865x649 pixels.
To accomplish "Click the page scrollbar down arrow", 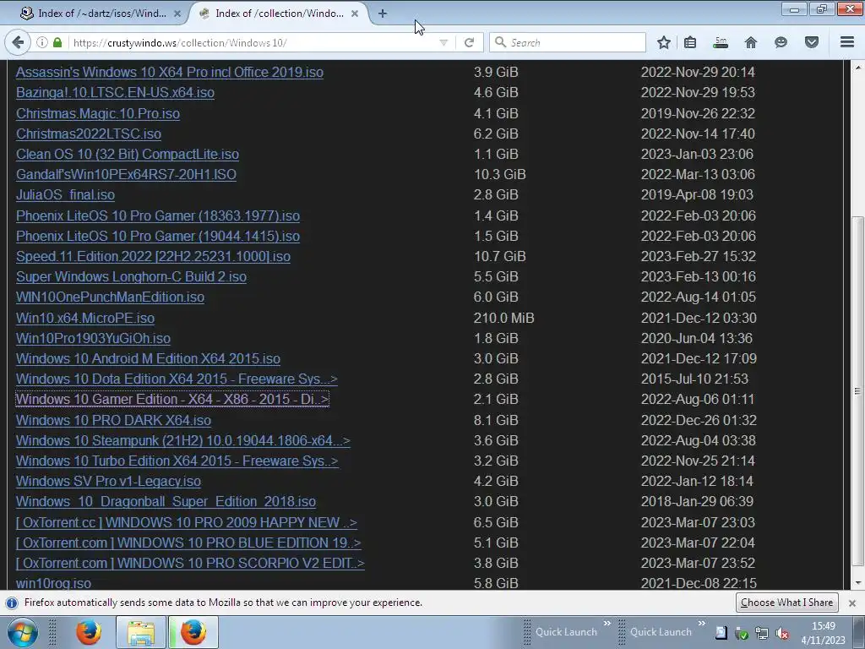I will pos(857,583).
